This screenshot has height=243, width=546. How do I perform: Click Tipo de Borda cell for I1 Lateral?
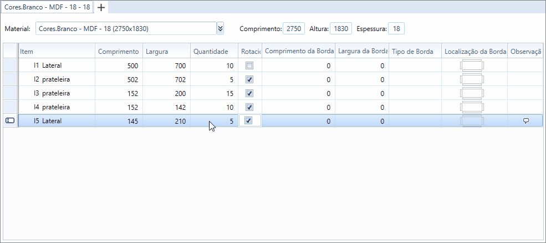[x=415, y=65]
